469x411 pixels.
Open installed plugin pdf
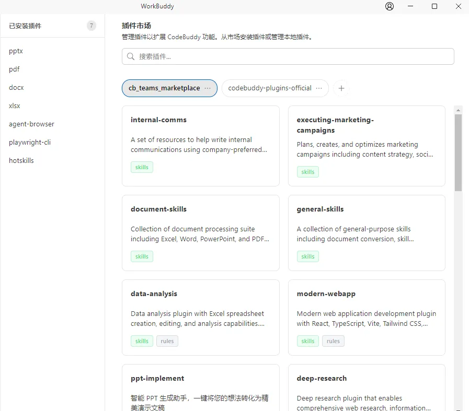tap(14, 69)
